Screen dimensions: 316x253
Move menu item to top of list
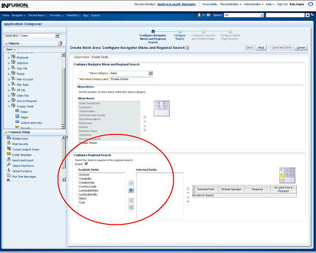click(x=145, y=118)
